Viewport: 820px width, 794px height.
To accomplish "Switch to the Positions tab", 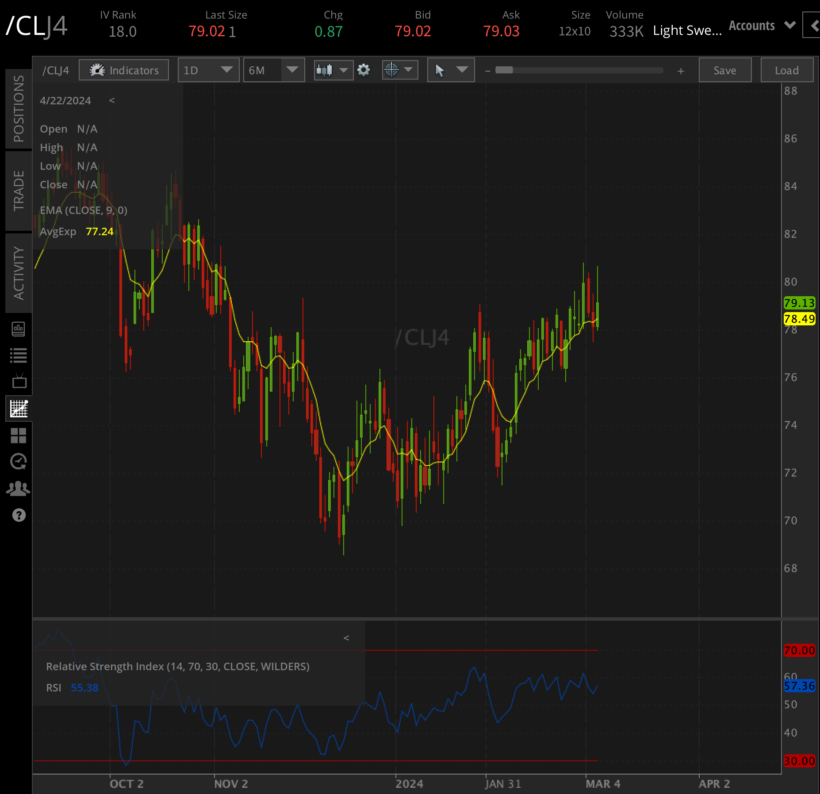I will pyautogui.click(x=19, y=108).
